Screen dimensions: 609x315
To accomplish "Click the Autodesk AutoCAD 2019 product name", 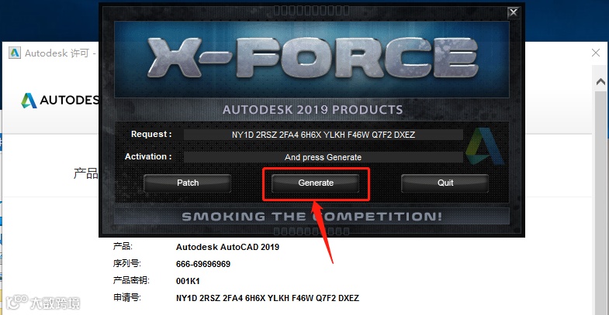I will pyautogui.click(x=227, y=247).
